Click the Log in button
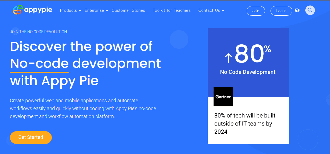 [x=281, y=11]
